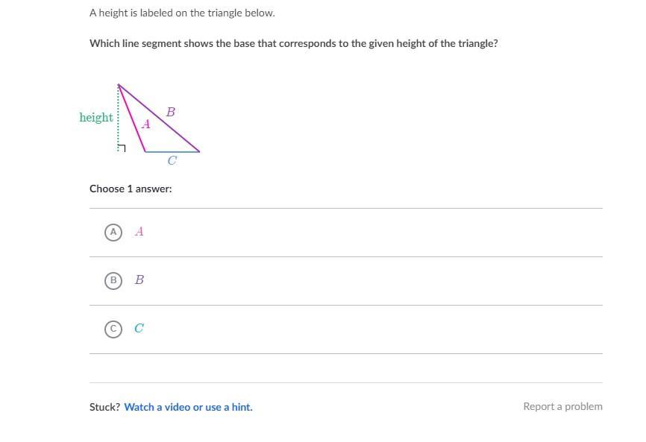Click the bold question text

coord(293,43)
